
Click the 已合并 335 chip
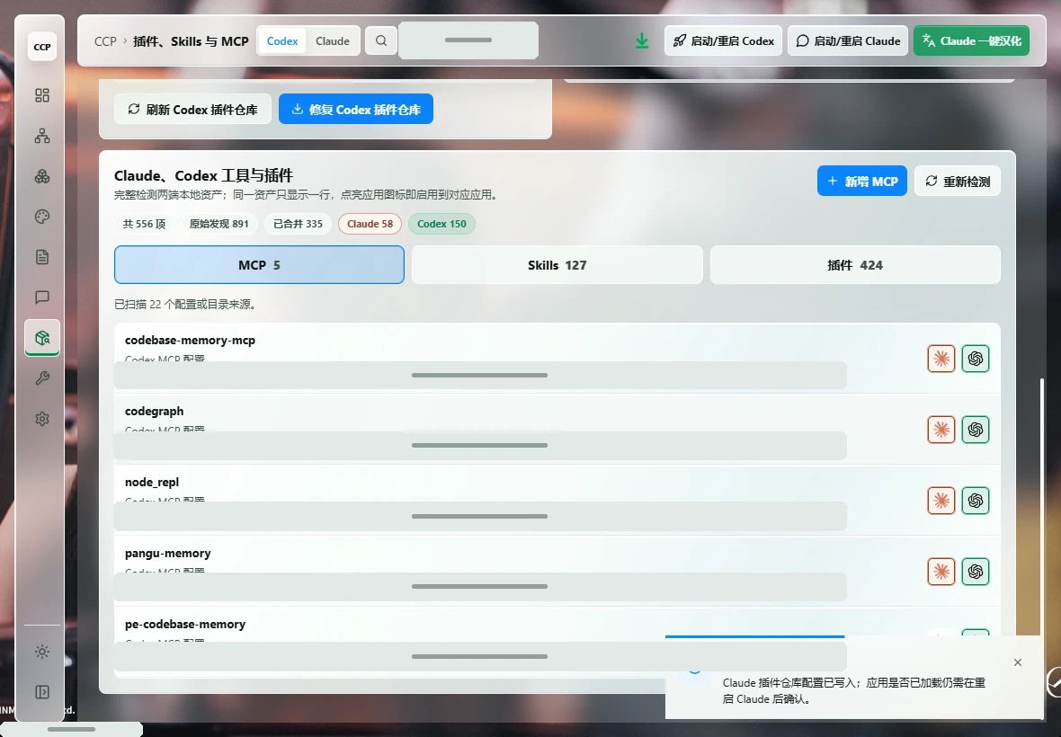coord(298,224)
